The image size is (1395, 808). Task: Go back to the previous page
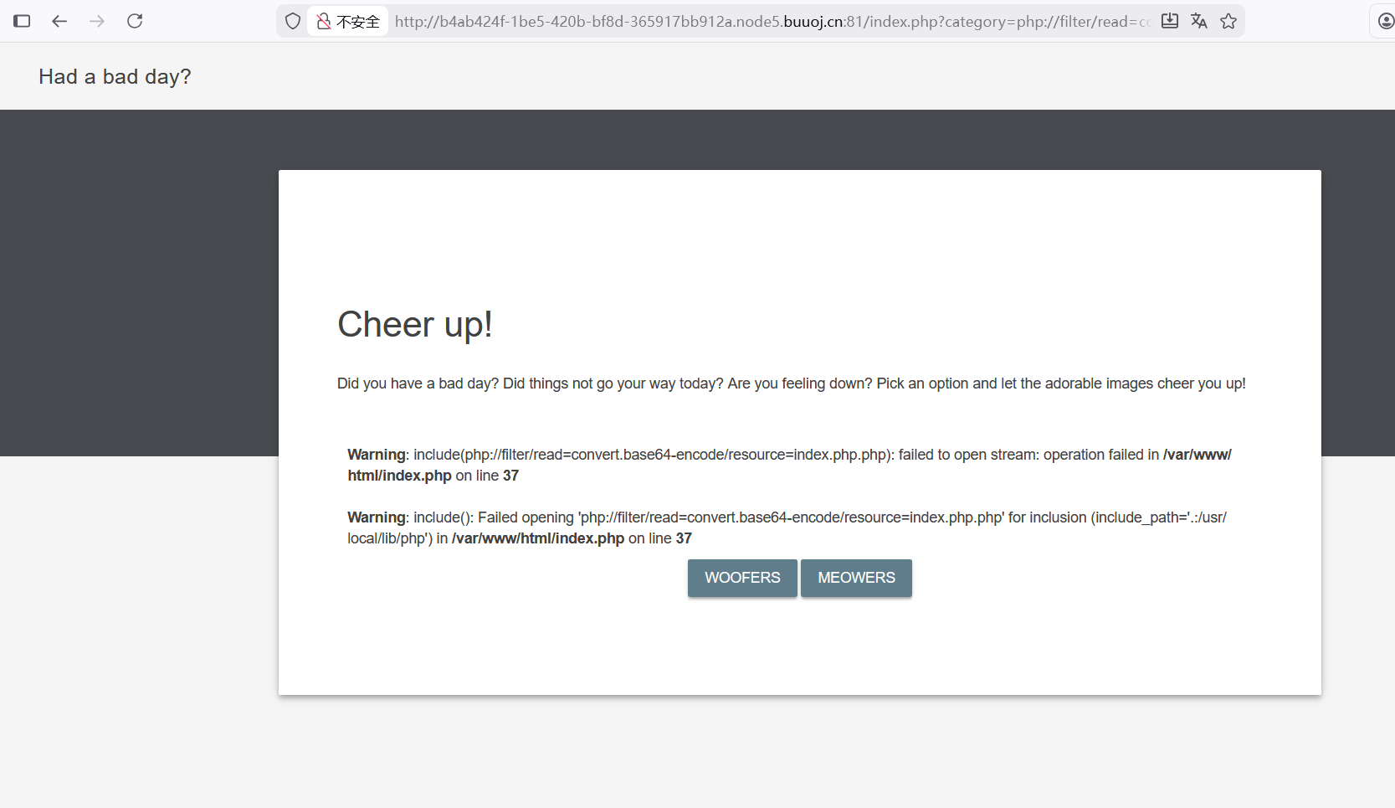point(59,21)
